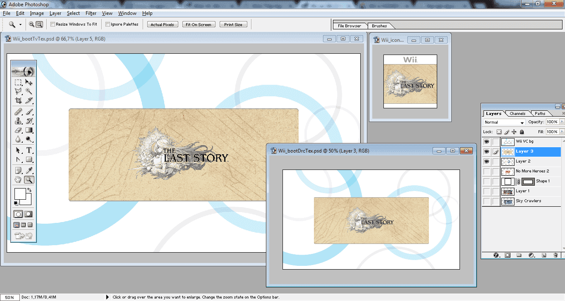The width and height of the screenshot is (565, 301).
Task: Select the Crop tool
Action: tap(18, 100)
